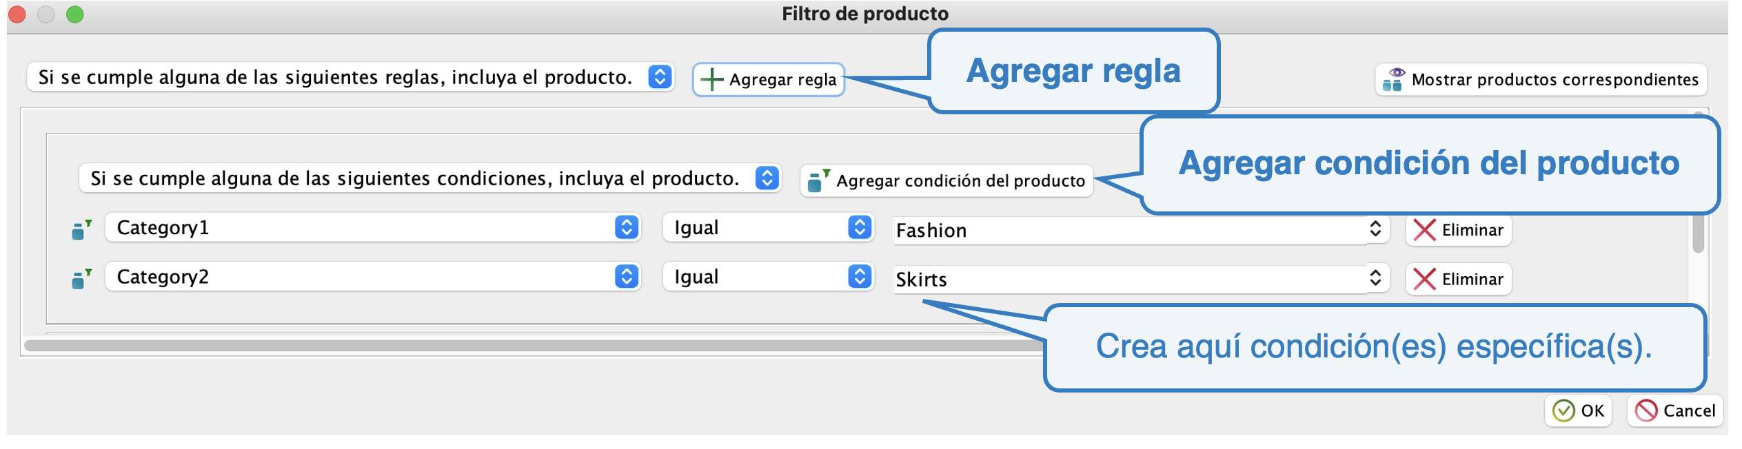The image size is (1742, 449).
Task: Click the product icon beside Category2
Action: click(x=81, y=278)
